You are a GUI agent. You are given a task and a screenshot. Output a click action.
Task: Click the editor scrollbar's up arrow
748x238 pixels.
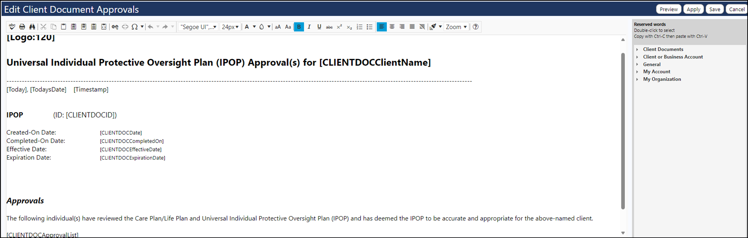point(623,40)
